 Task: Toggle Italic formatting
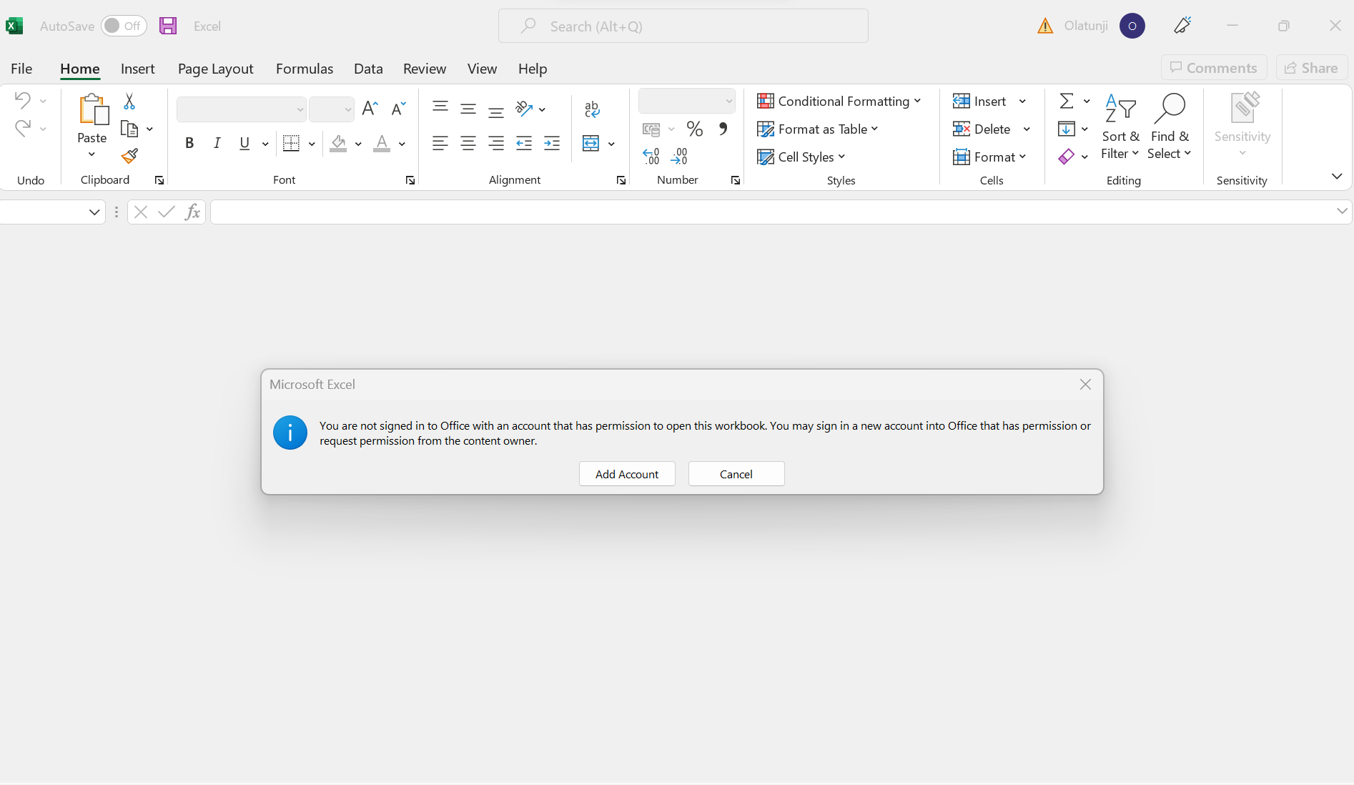tap(217, 143)
